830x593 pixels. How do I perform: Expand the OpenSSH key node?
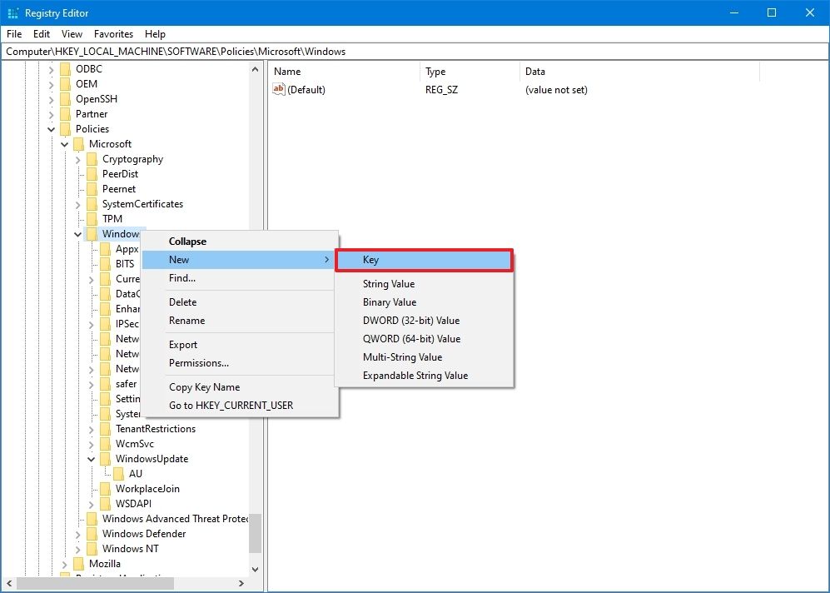52,98
